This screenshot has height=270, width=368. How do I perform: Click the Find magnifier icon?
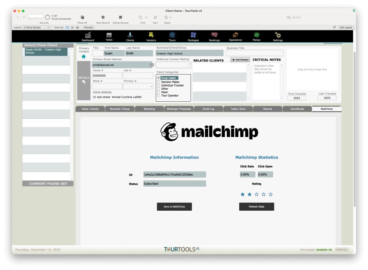(x=140, y=17)
